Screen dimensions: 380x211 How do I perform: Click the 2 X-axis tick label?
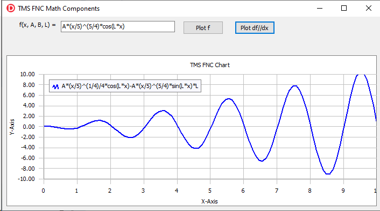pos(110,191)
